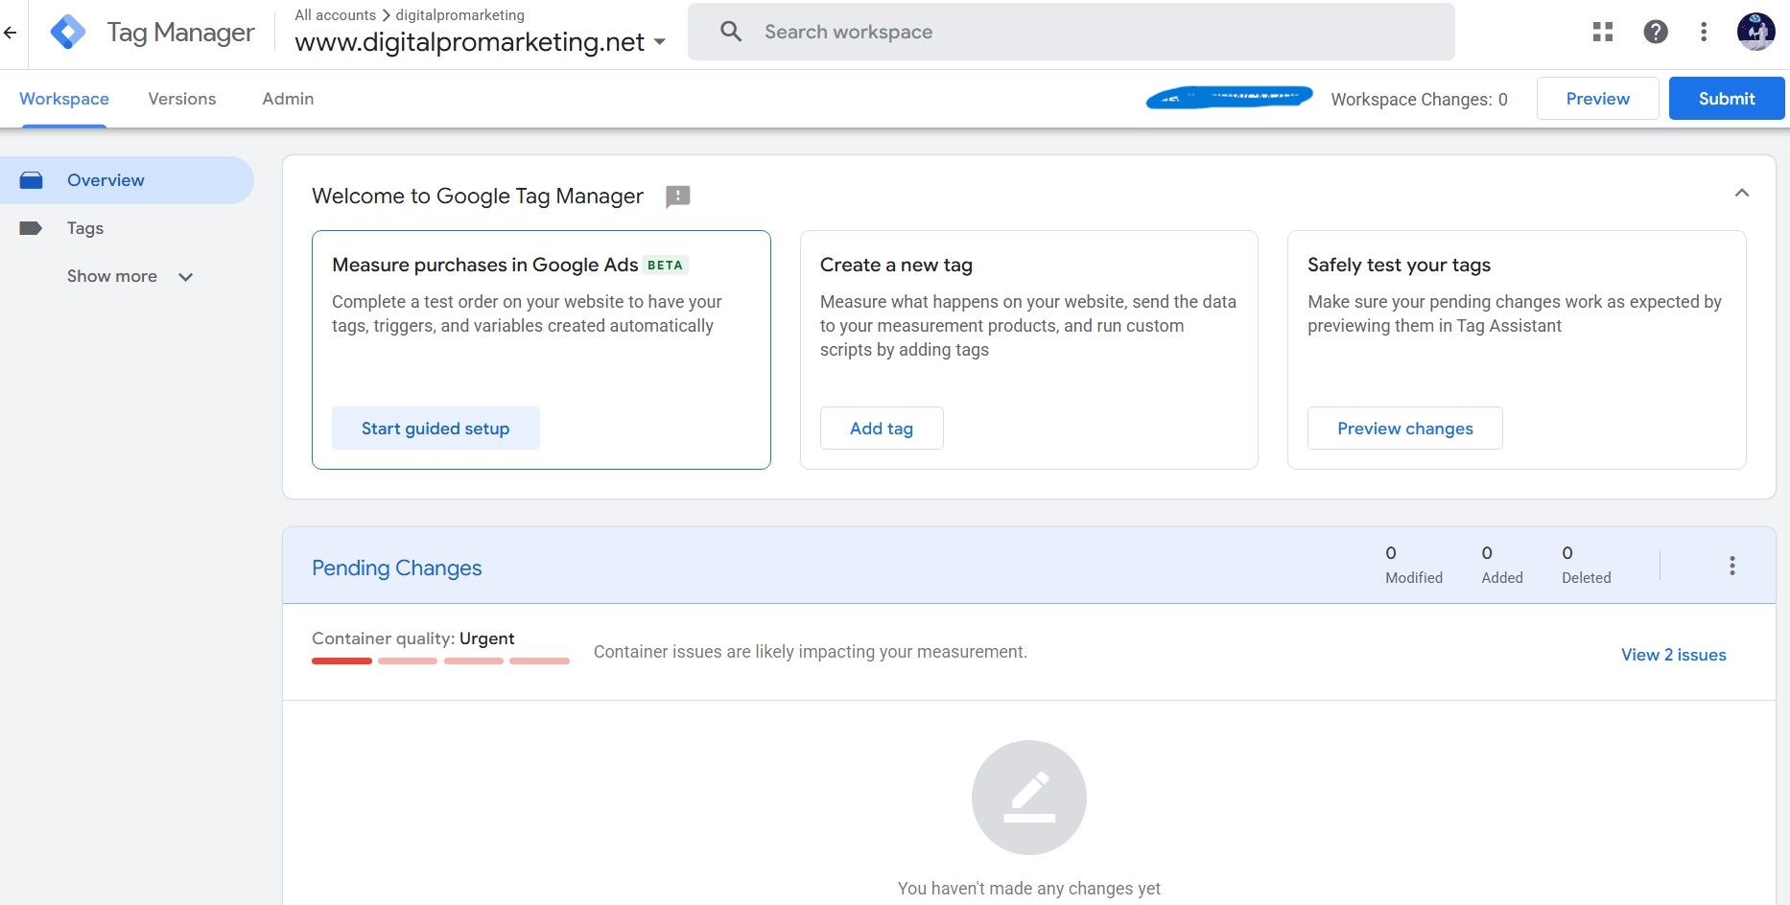Open the Google apps grid icon

pos(1603,32)
